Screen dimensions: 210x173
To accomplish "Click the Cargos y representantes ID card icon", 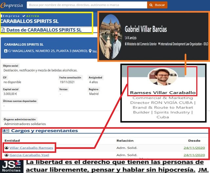I will click(6, 130).
